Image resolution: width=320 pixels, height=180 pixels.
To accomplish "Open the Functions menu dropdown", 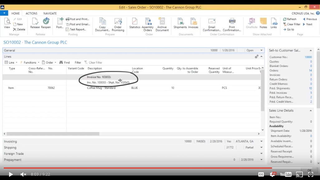I will point(30,63).
